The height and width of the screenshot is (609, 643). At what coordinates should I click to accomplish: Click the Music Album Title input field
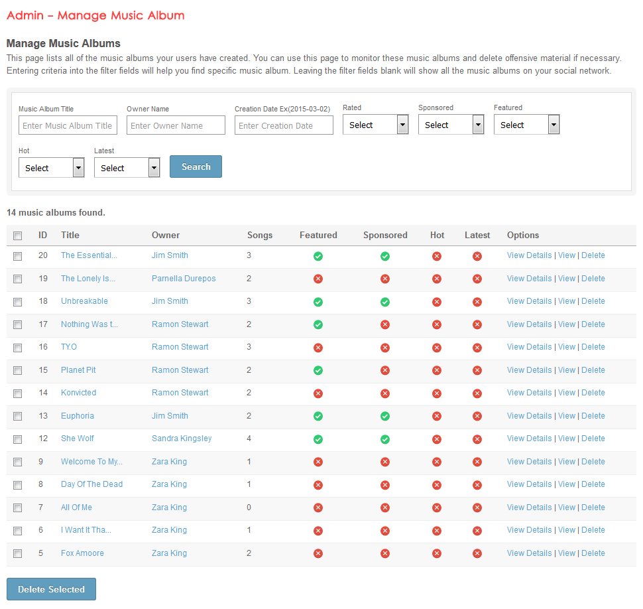(68, 125)
